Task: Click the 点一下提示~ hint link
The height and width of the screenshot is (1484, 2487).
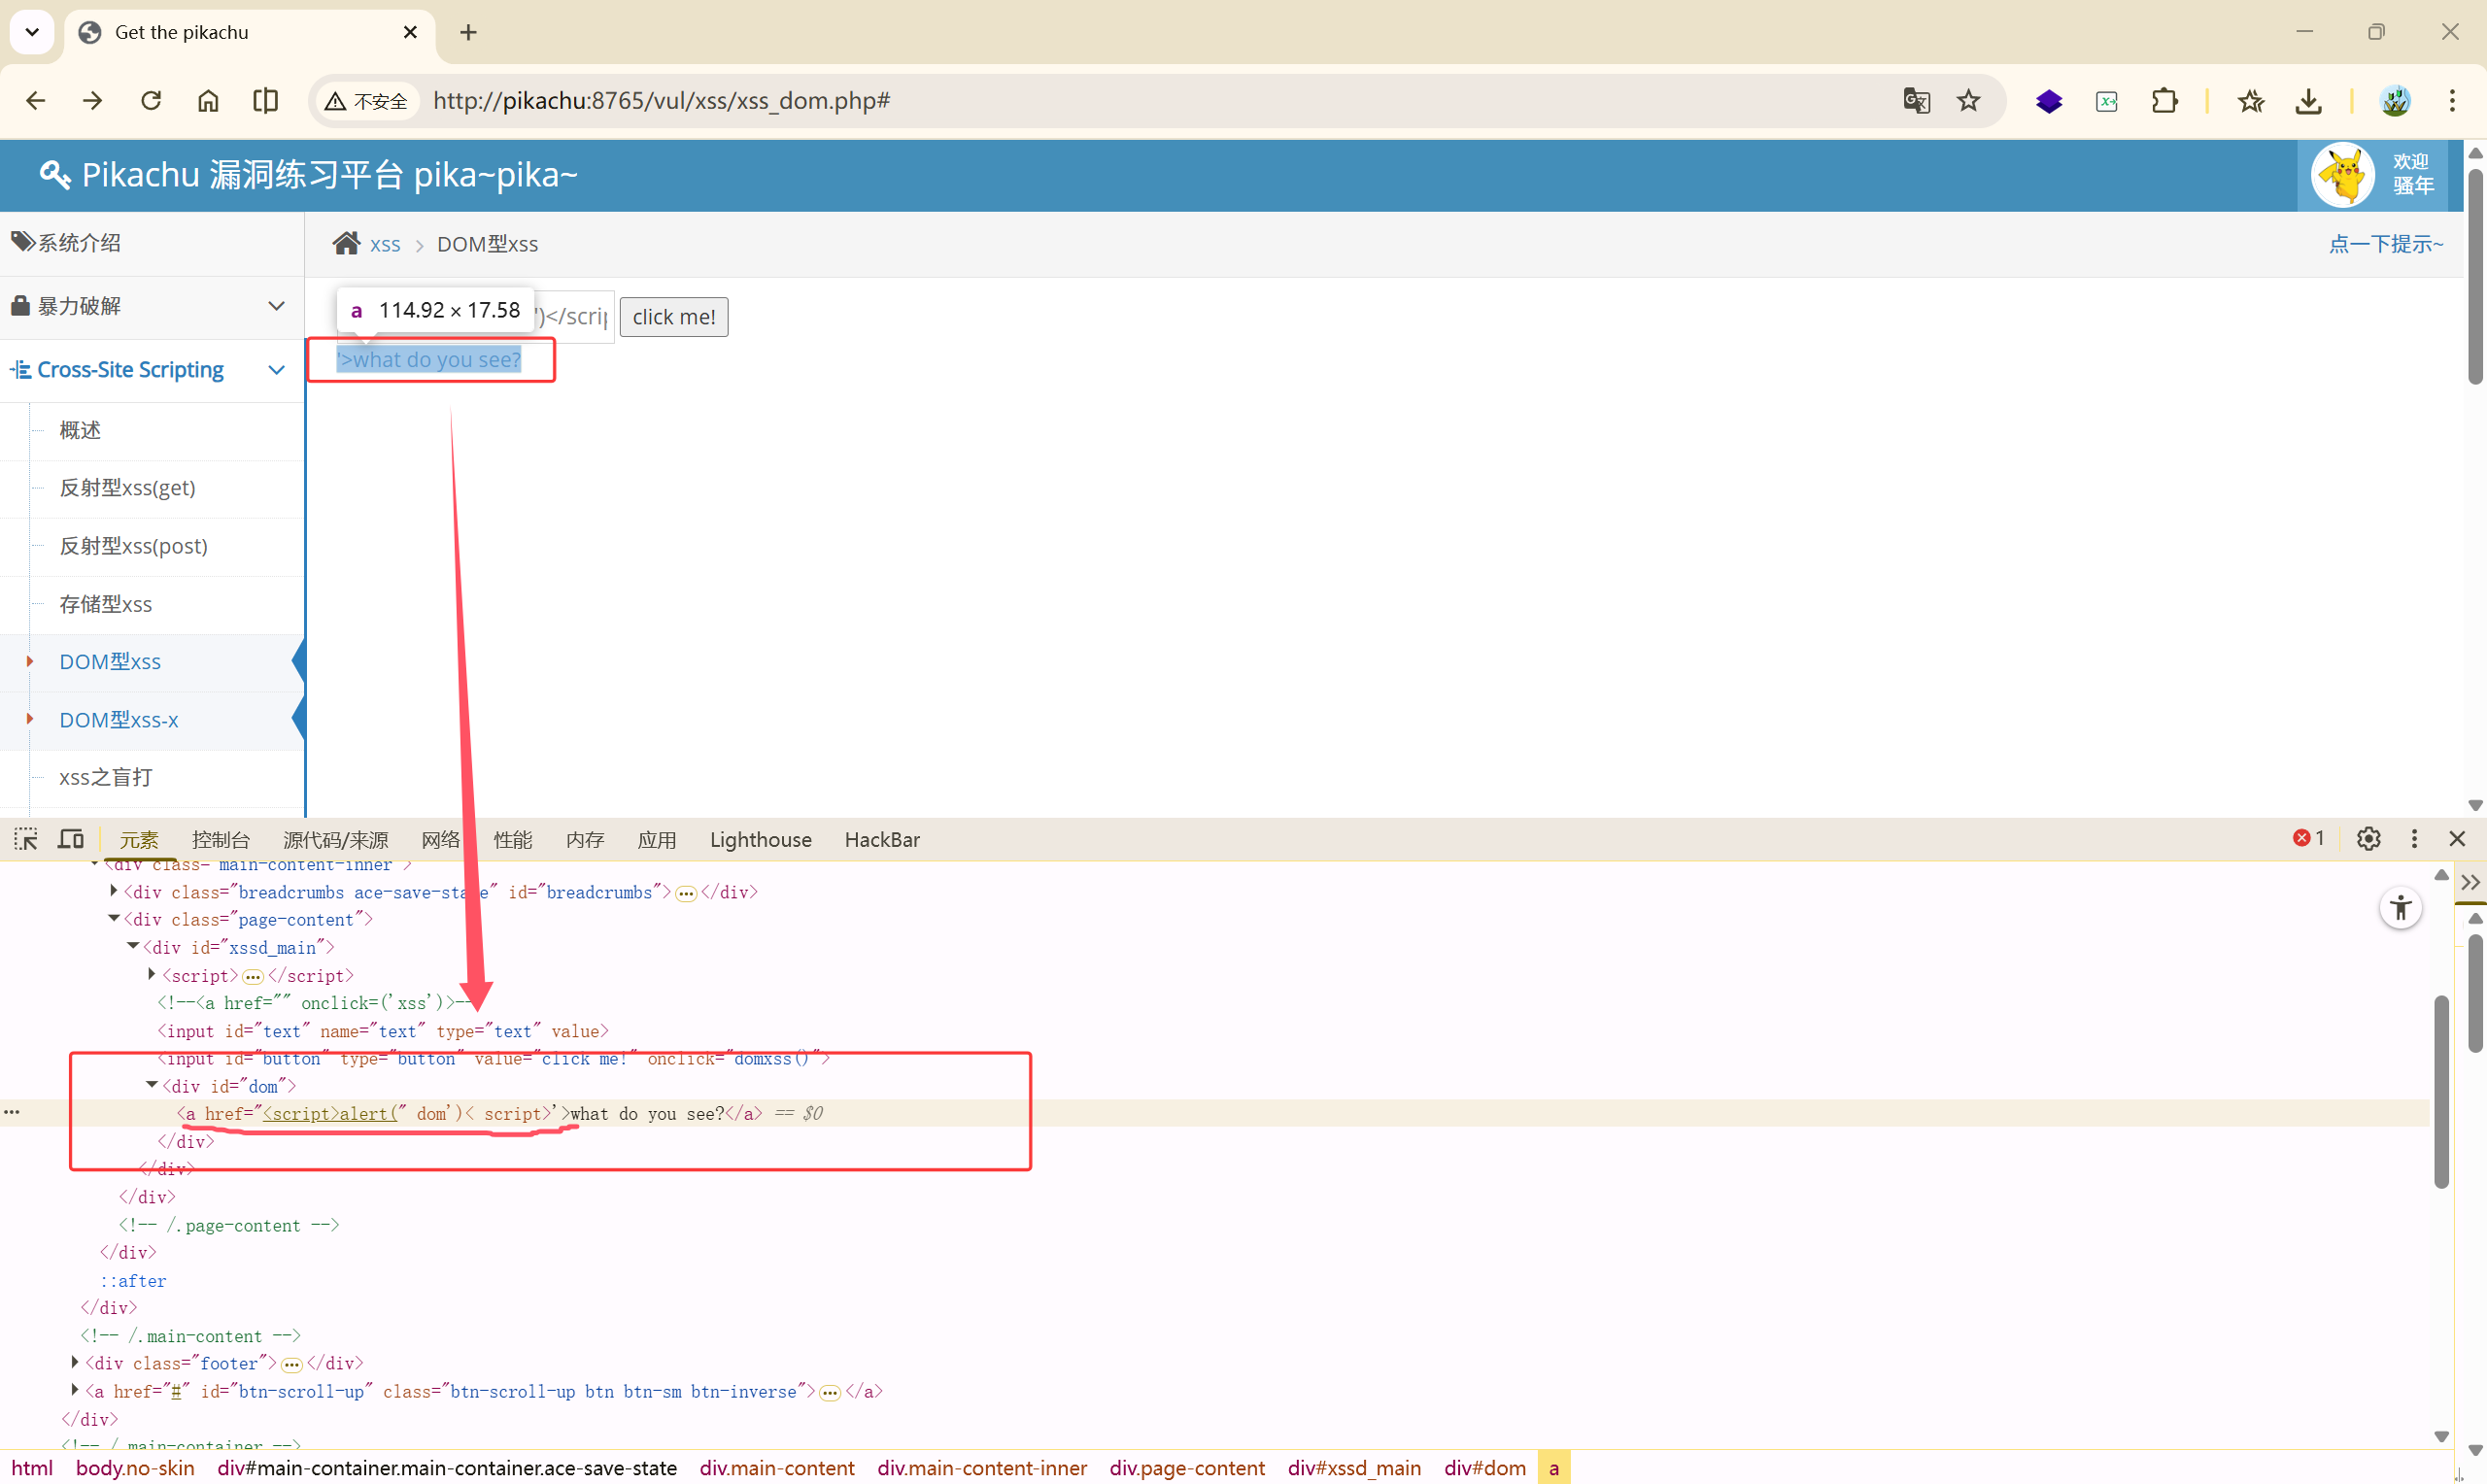Action: click(2385, 244)
